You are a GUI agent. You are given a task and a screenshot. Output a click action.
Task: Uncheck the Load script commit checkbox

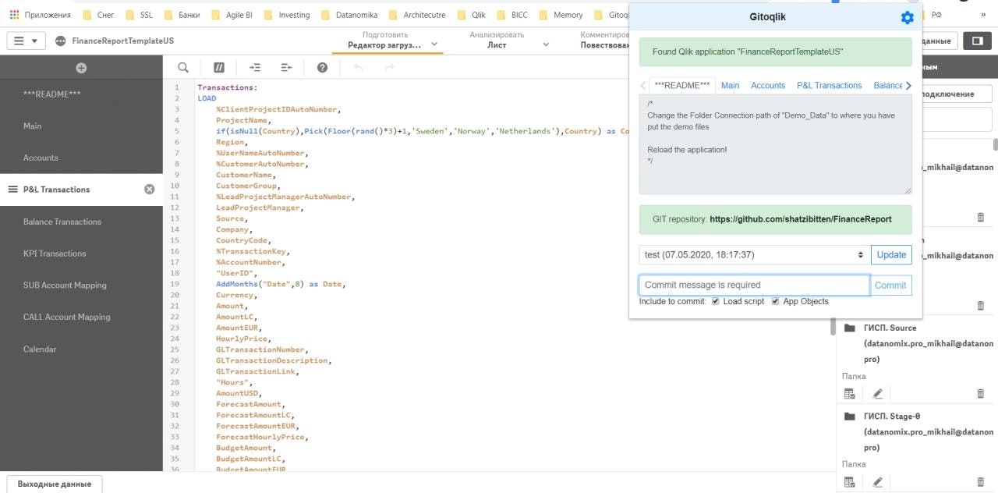click(x=715, y=301)
